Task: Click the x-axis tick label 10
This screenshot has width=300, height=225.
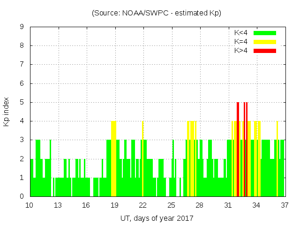Action: click(x=30, y=205)
